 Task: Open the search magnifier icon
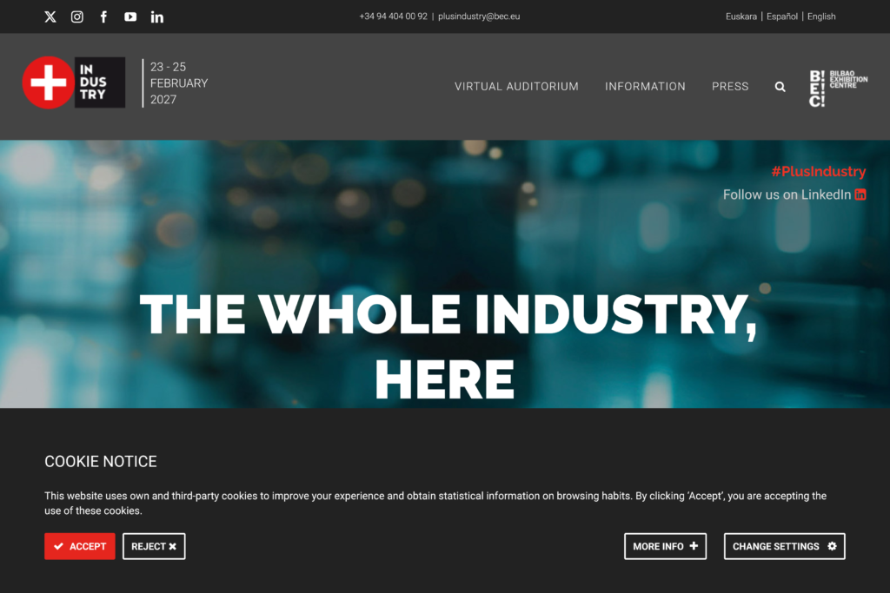(x=780, y=87)
